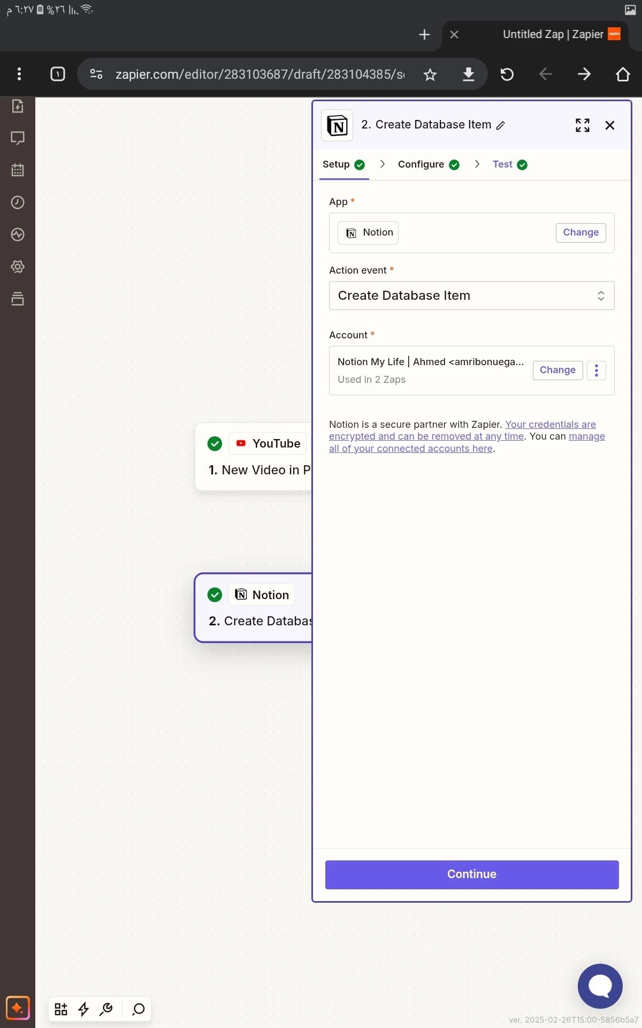Open the Zap history clock icon
Viewport: 642px width, 1028px height.
[18, 202]
